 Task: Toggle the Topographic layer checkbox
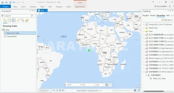(5, 37)
